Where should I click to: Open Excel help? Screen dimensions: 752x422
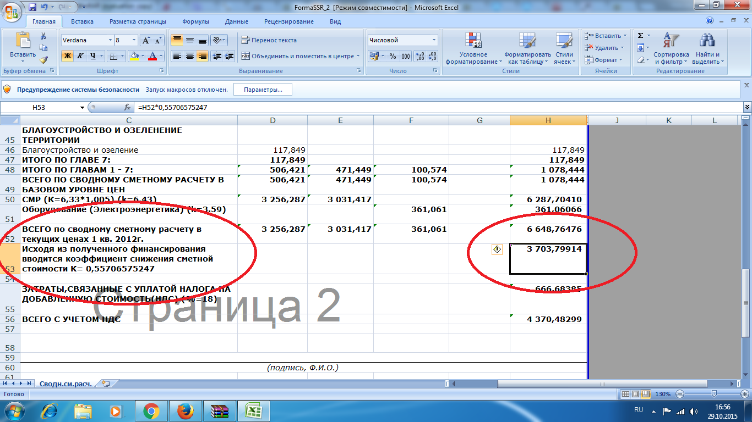710,21
